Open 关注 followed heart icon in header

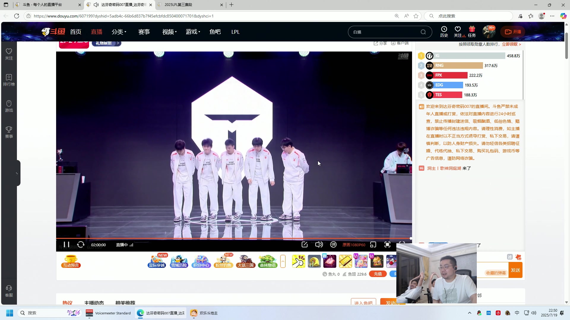(458, 32)
